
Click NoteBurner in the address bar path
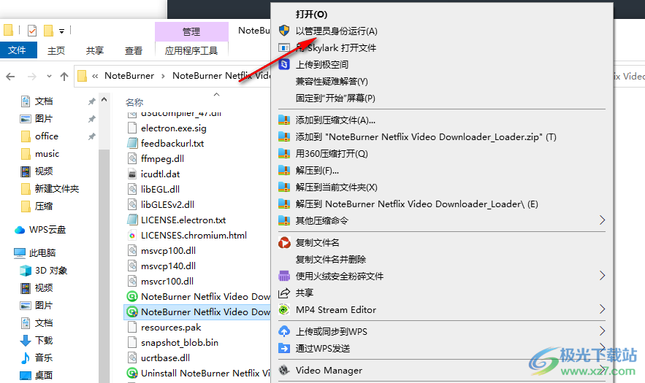pyautogui.click(x=129, y=76)
